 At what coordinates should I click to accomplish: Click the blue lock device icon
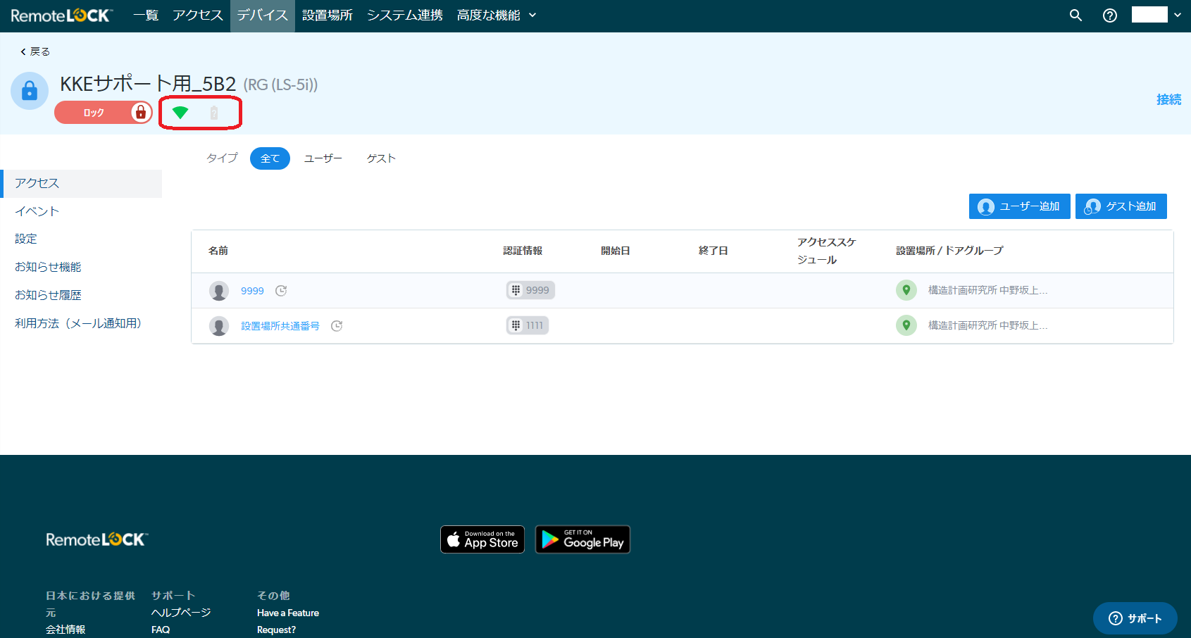(30, 91)
